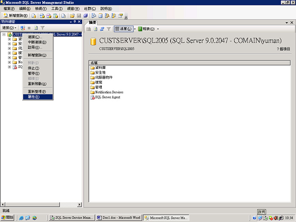This screenshot has height=222, width=296.
Task: Select the 摘要 Summary tab
Action: (x=92, y=22)
